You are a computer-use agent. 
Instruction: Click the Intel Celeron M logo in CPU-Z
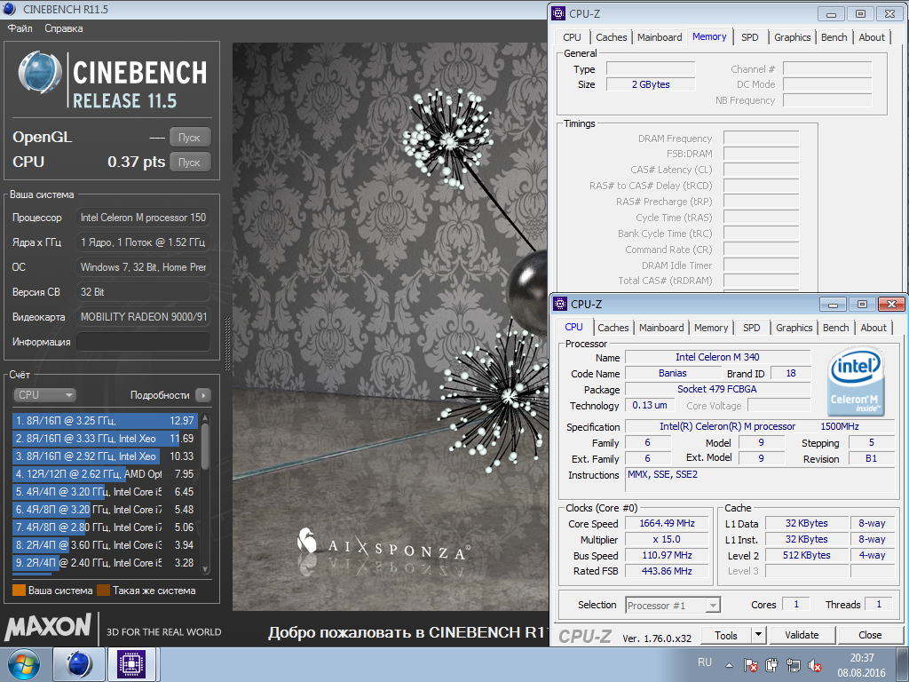click(855, 384)
